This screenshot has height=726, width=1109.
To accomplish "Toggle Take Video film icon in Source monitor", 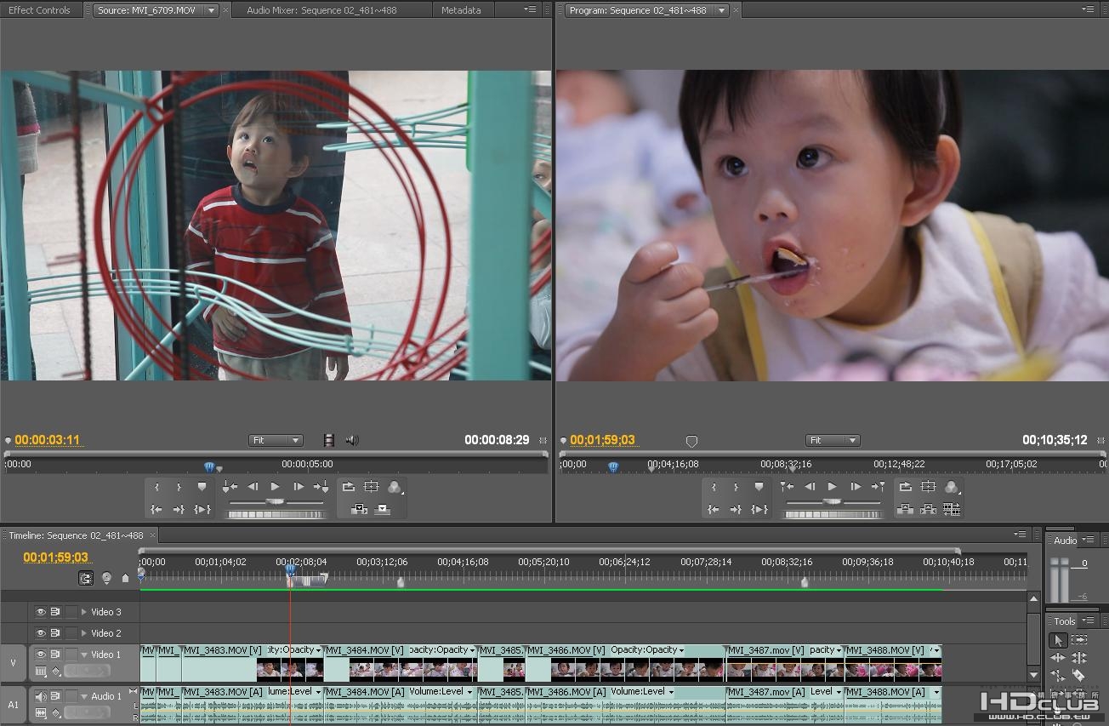I will (x=329, y=440).
